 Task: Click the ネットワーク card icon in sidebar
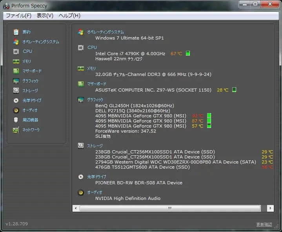(x=16, y=130)
